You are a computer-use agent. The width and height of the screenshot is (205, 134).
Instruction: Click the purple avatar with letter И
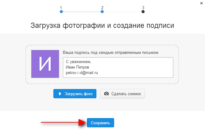pyautogui.click(x=45, y=64)
